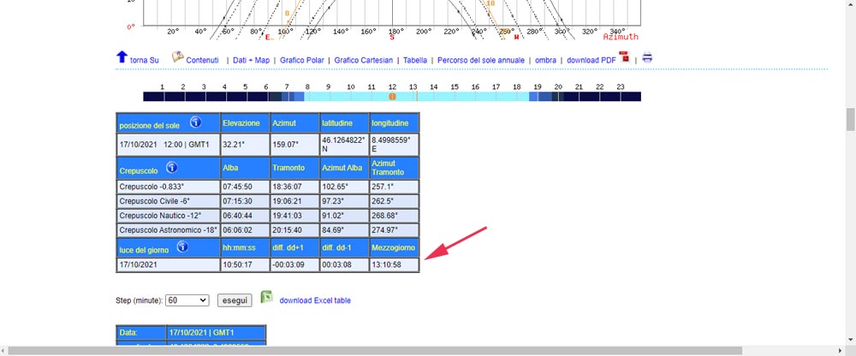The height and width of the screenshot is (356, 856).
Task: Open the Grafico Polar link
Action: (302, 61)
